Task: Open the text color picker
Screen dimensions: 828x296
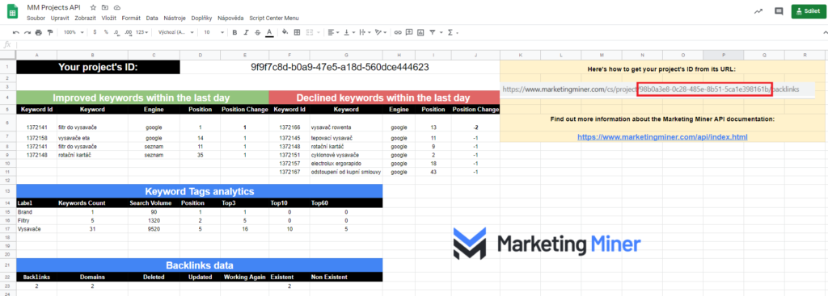Action: pos(269,32)
